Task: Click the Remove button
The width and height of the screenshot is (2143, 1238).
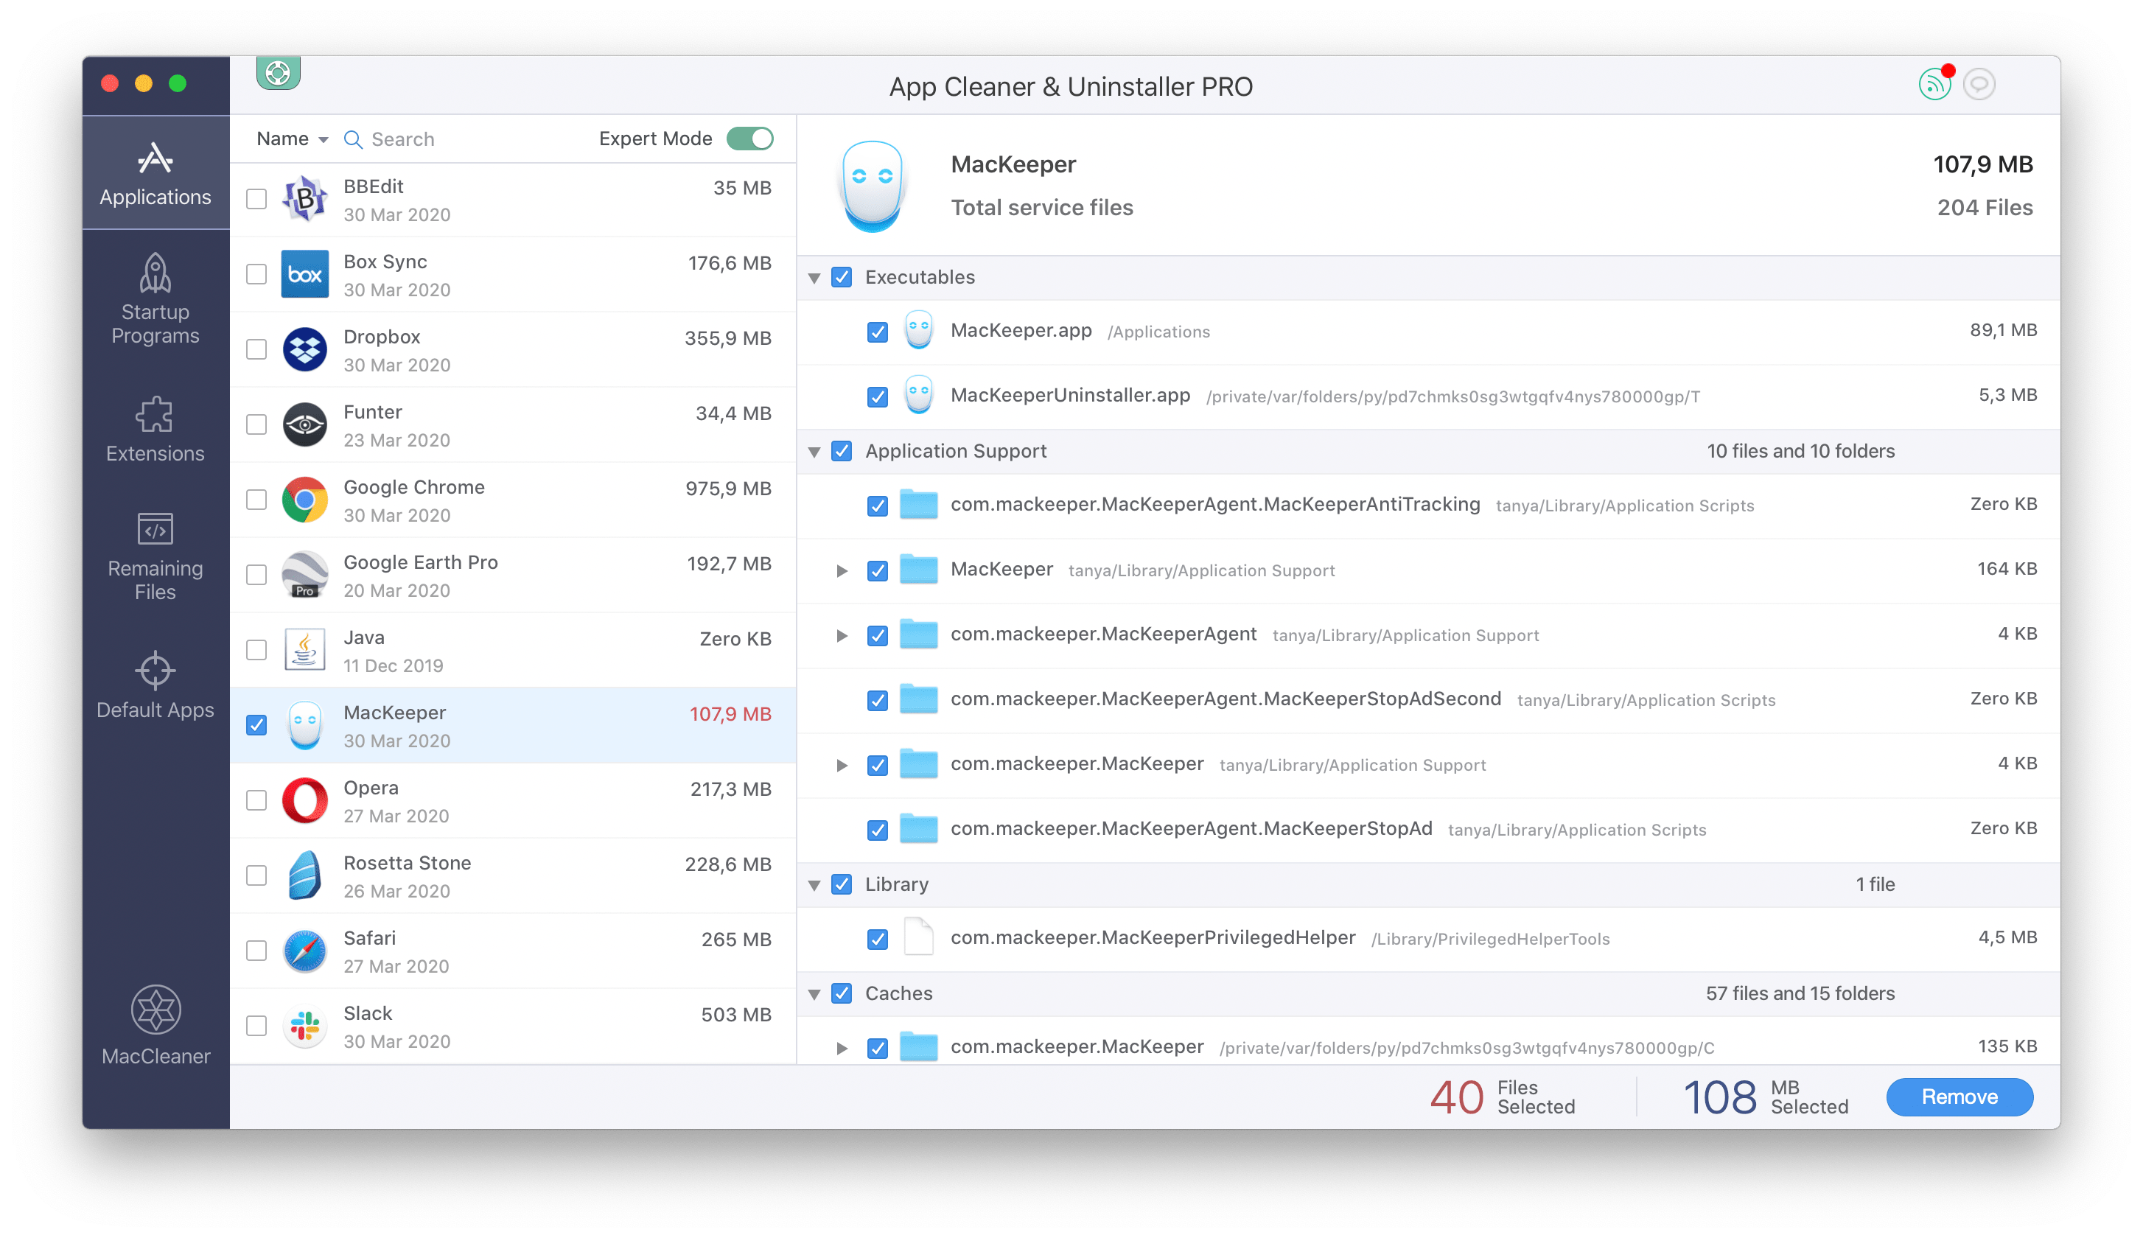Action: pos(1959,1094)
